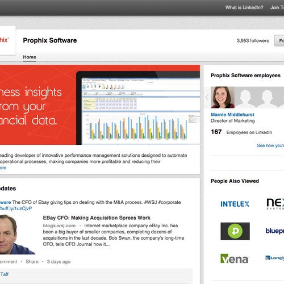Click the eBay CFO article thumbnail photo
Image resolution: width=284 pixels, height=284 pixels.
[18, 235]
